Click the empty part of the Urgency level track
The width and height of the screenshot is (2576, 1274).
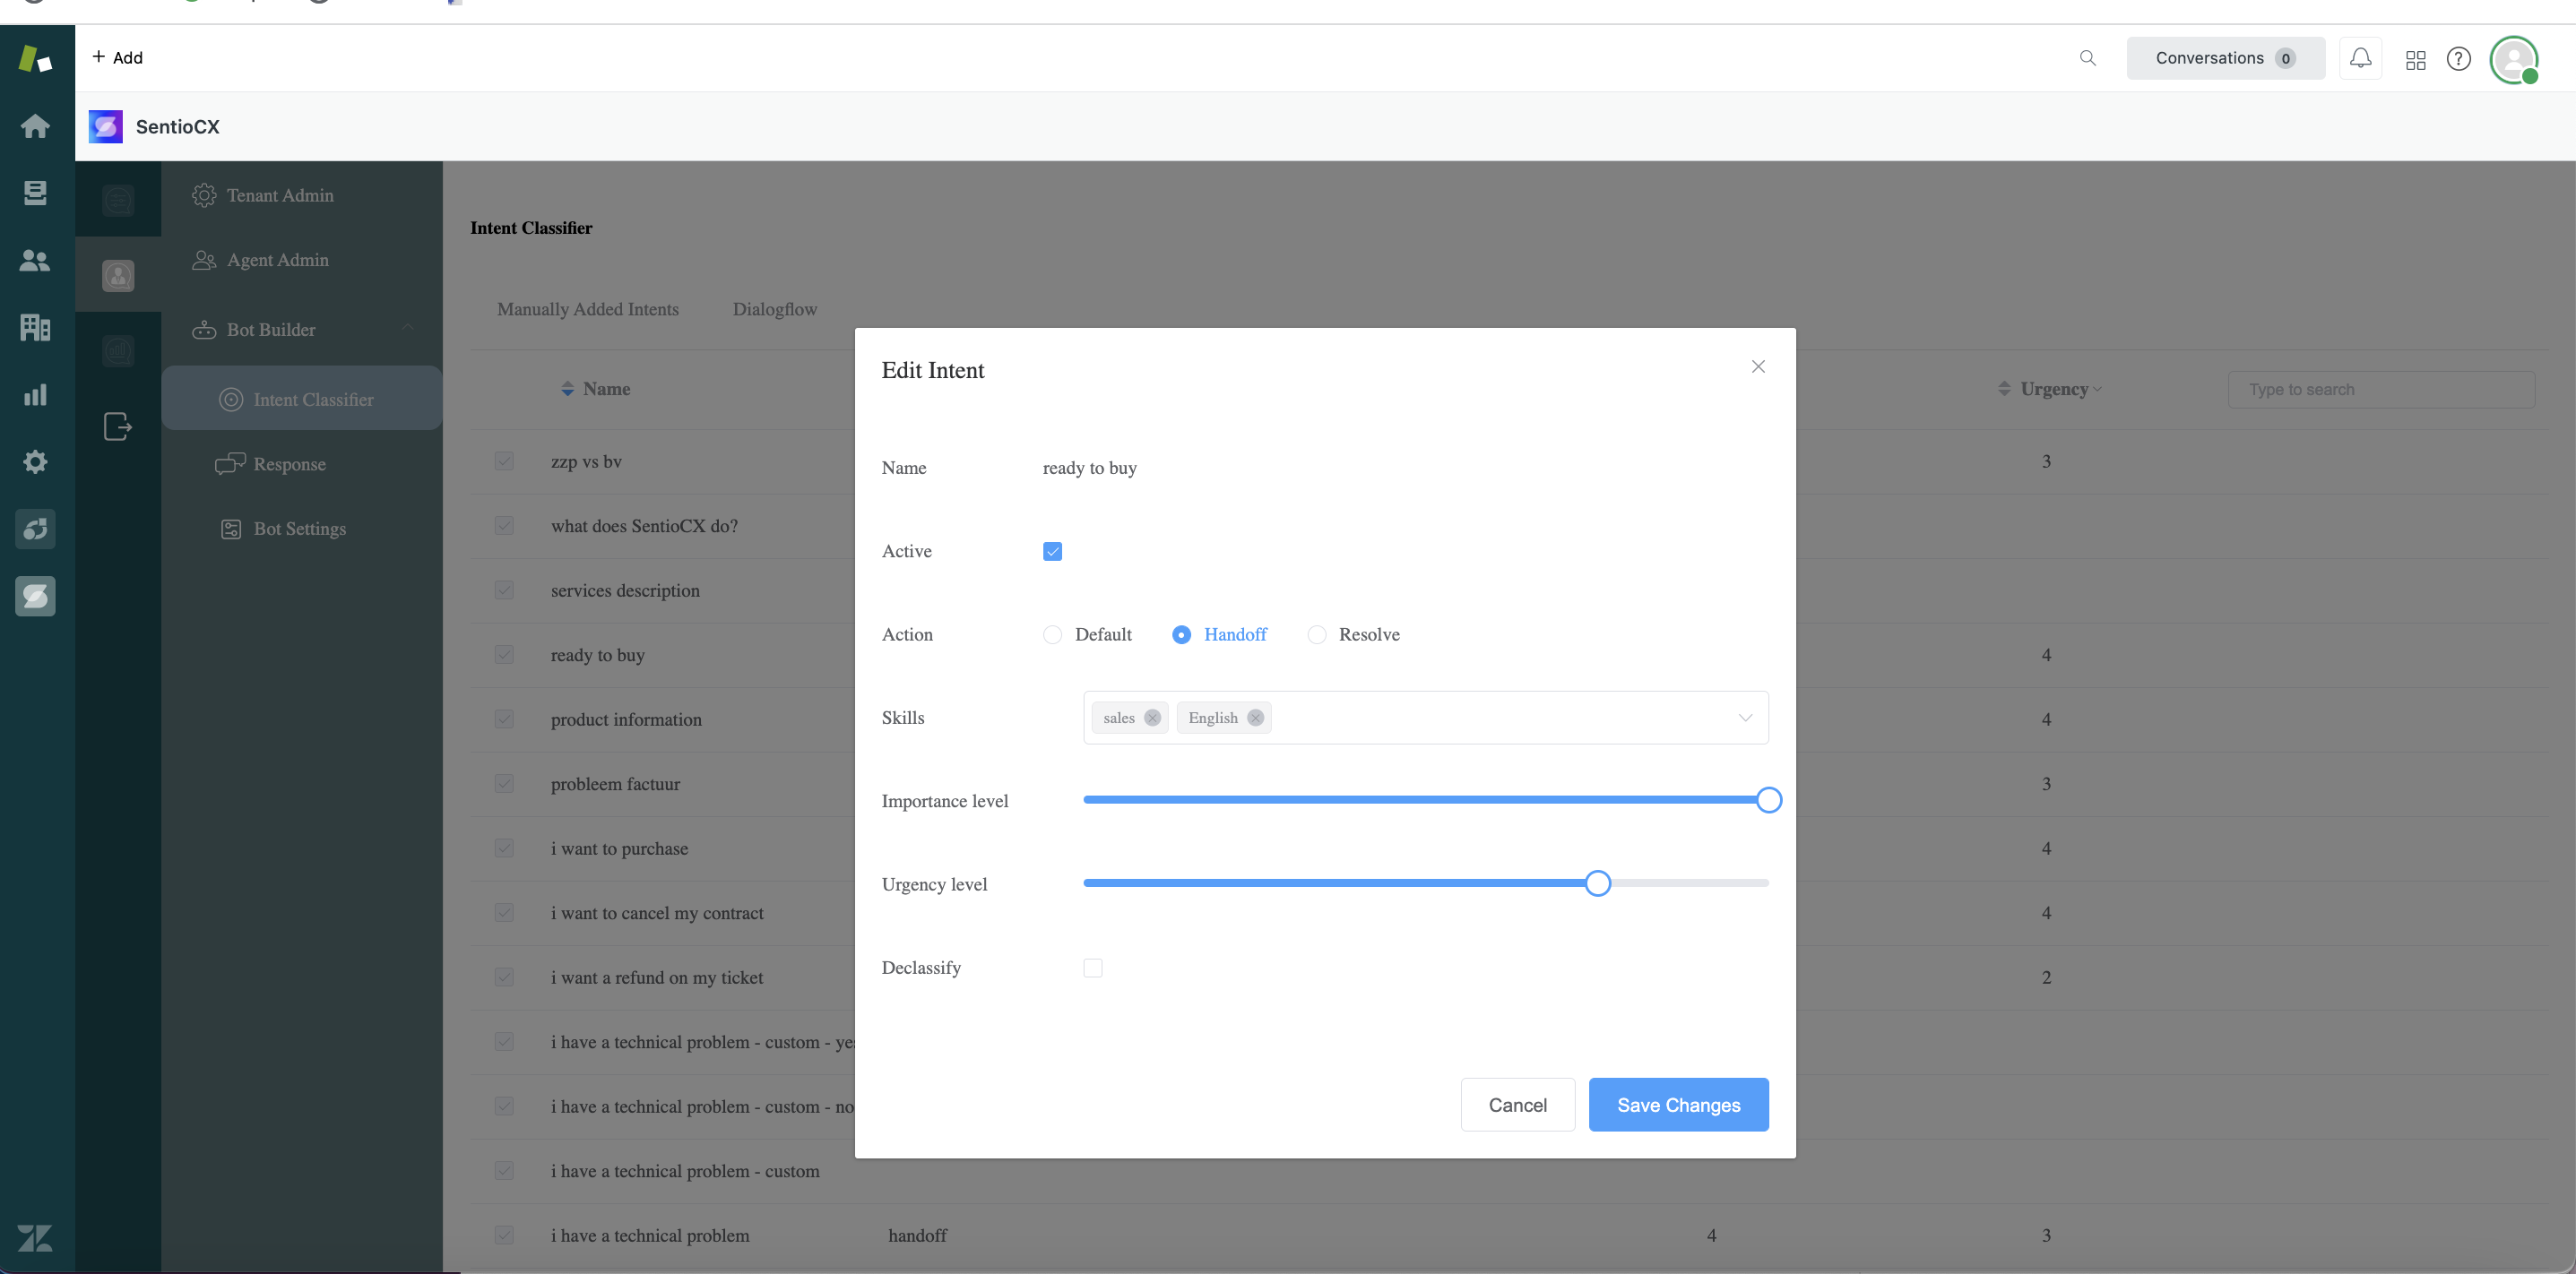pyautogui.click(x=1690, y=883)
